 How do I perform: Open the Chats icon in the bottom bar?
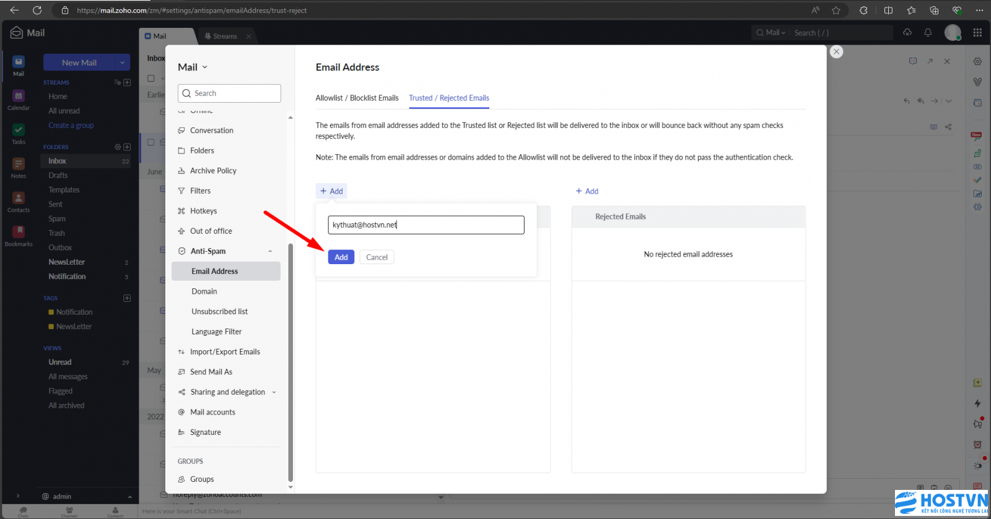(x=23, y=512)
